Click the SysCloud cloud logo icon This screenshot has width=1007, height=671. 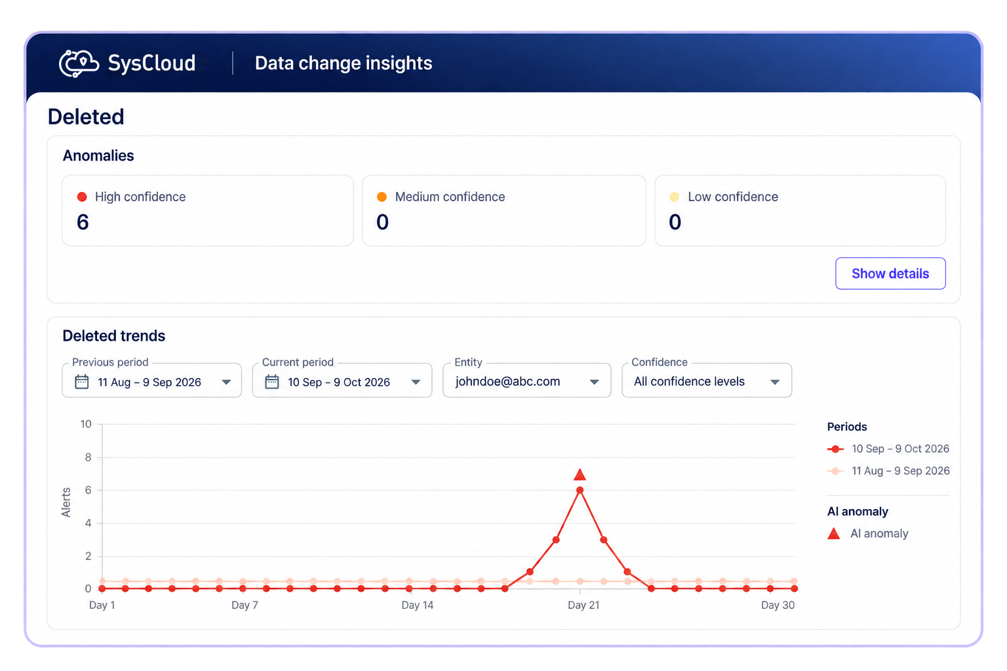pyautogui.click(x=79, y=64)
